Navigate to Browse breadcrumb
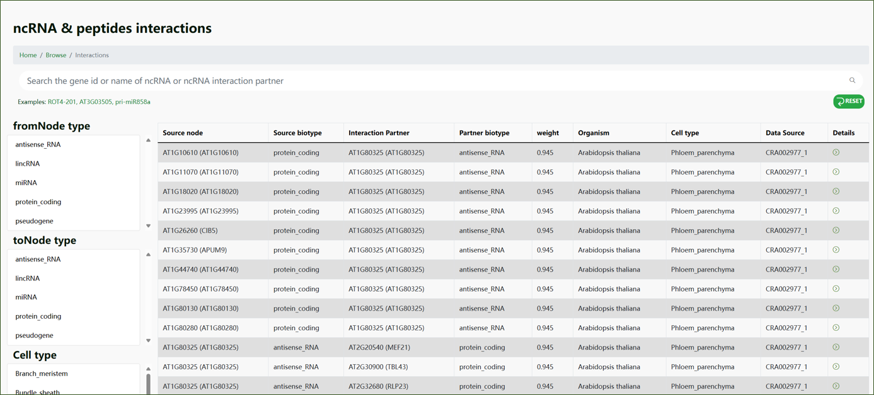Screen dimensions: 874x395 click(x=55, y=55)
